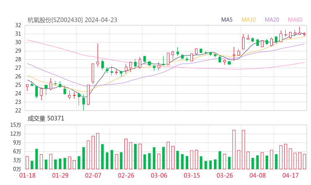
Task: Click the volume axis label 12万
Action: pos(16,134)
